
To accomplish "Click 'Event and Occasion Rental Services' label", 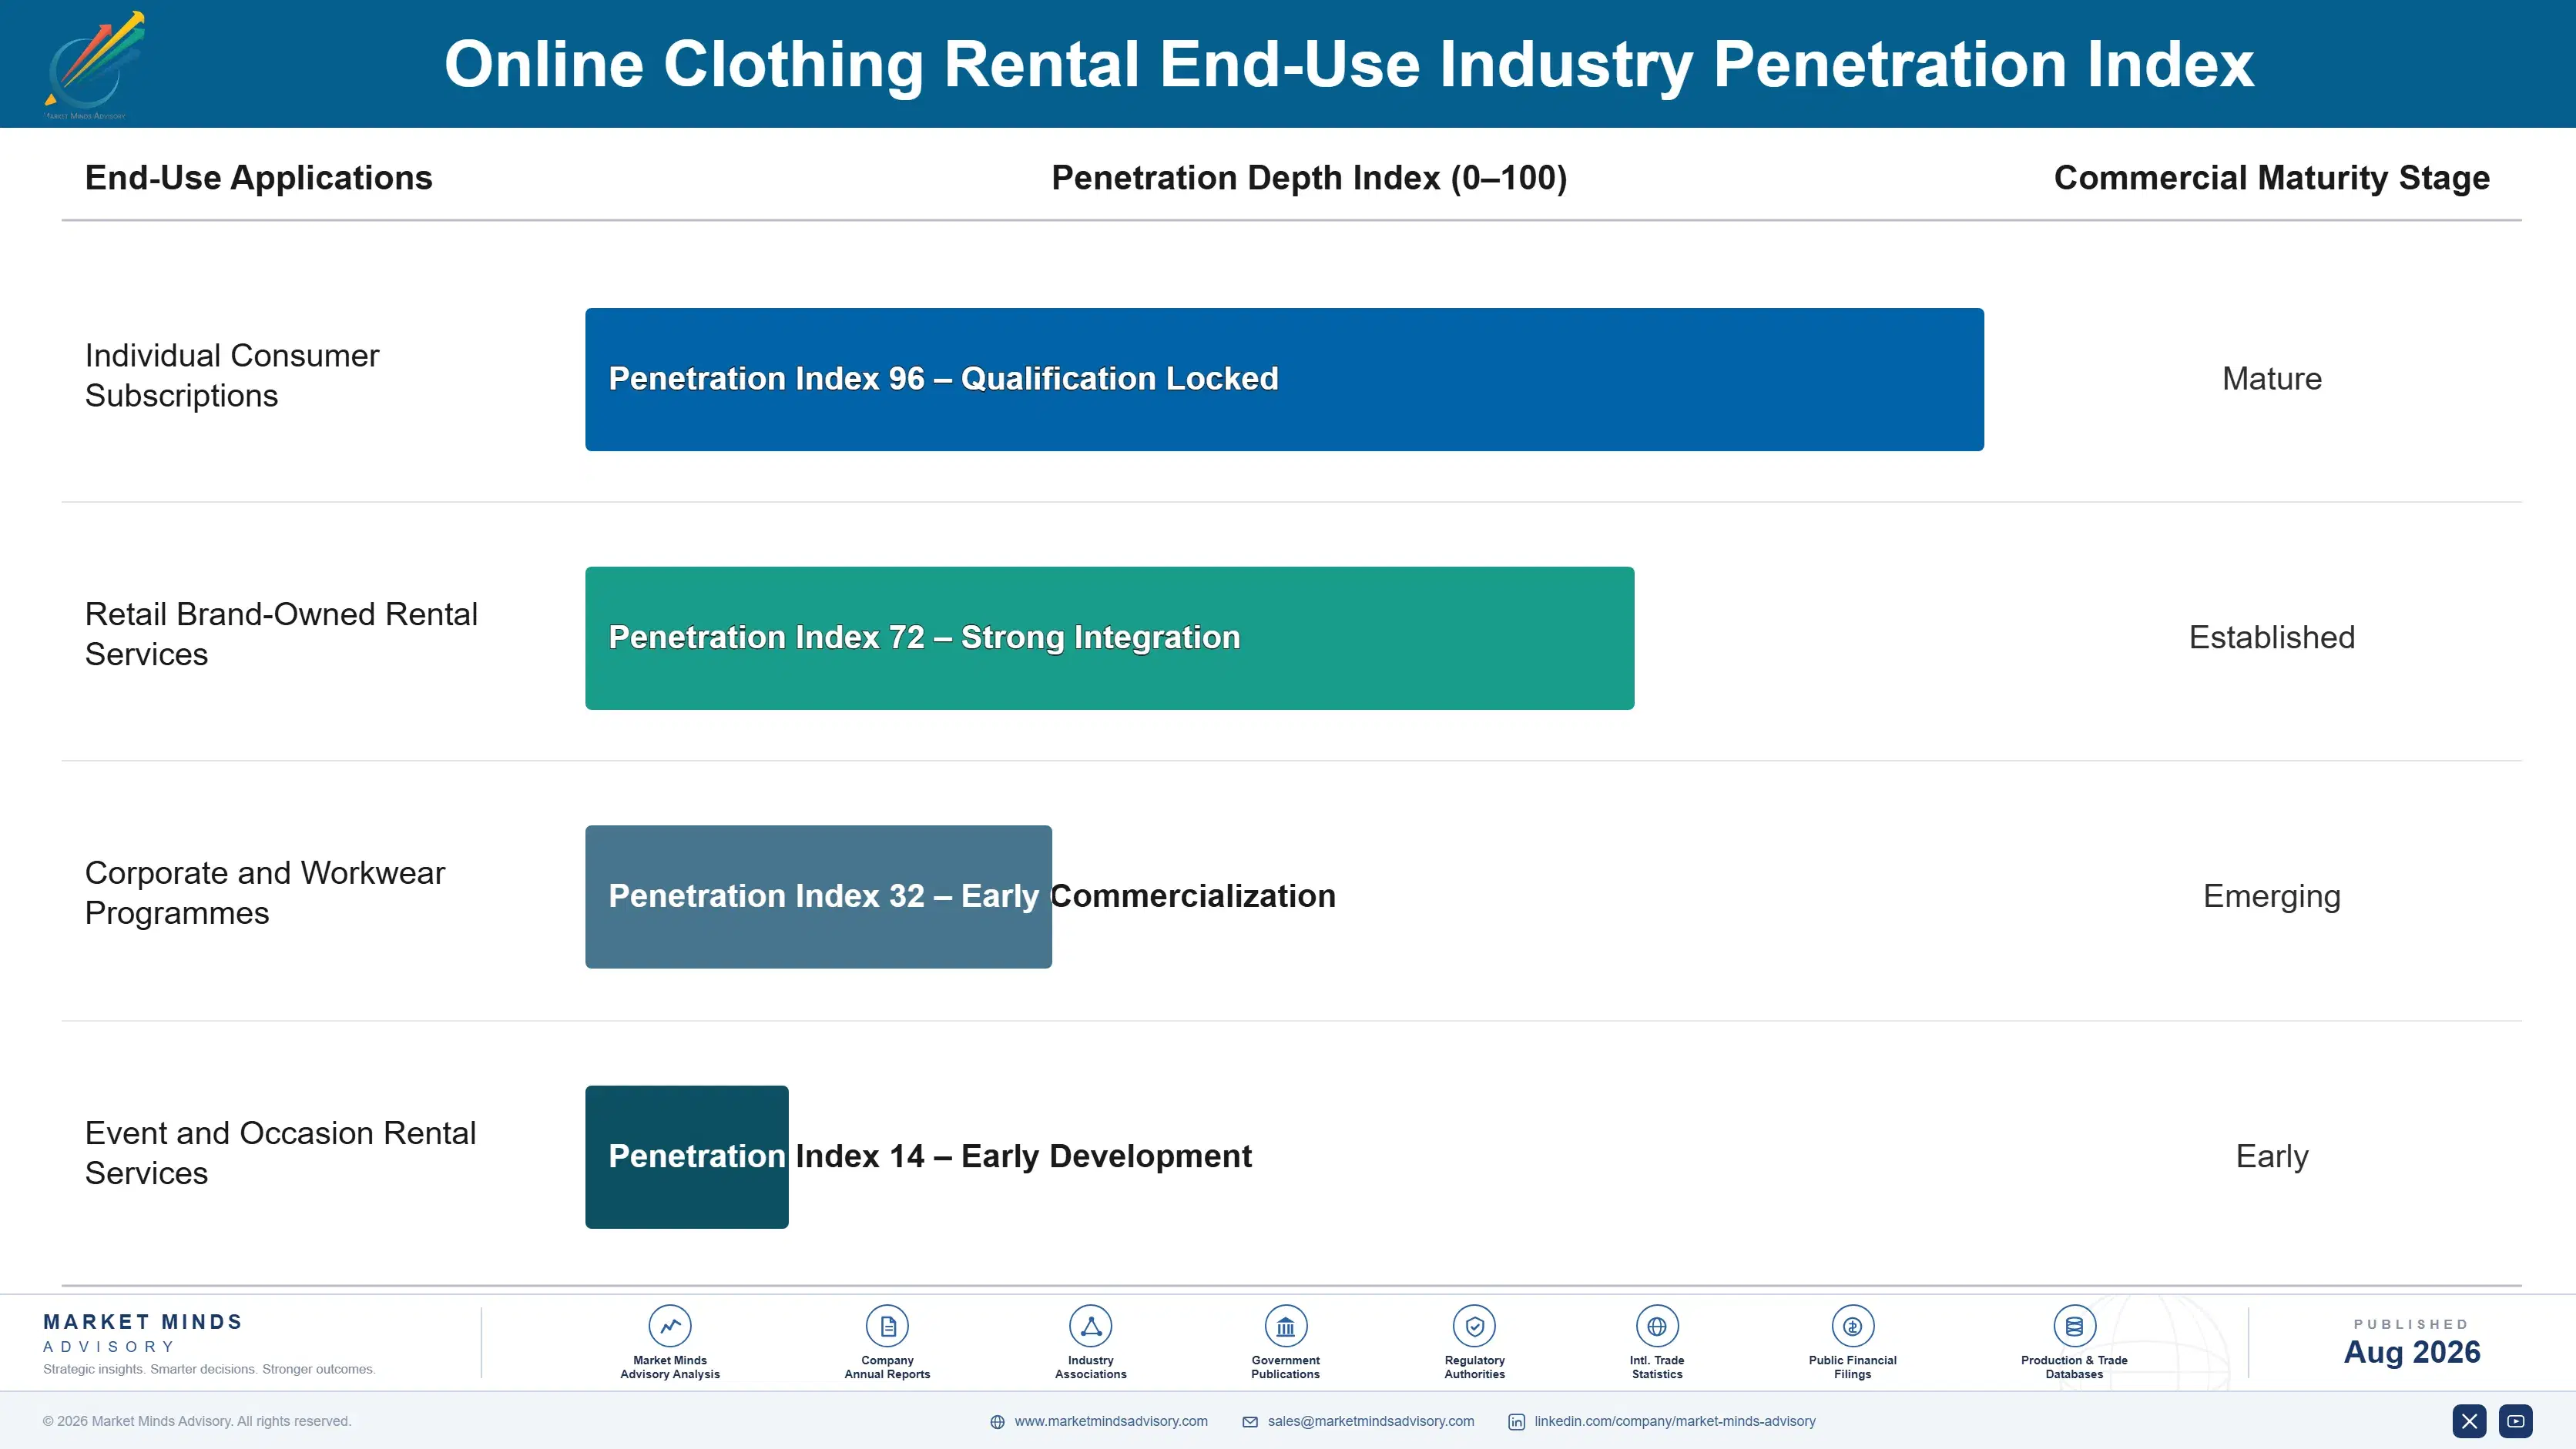I will pos(280,1153).
